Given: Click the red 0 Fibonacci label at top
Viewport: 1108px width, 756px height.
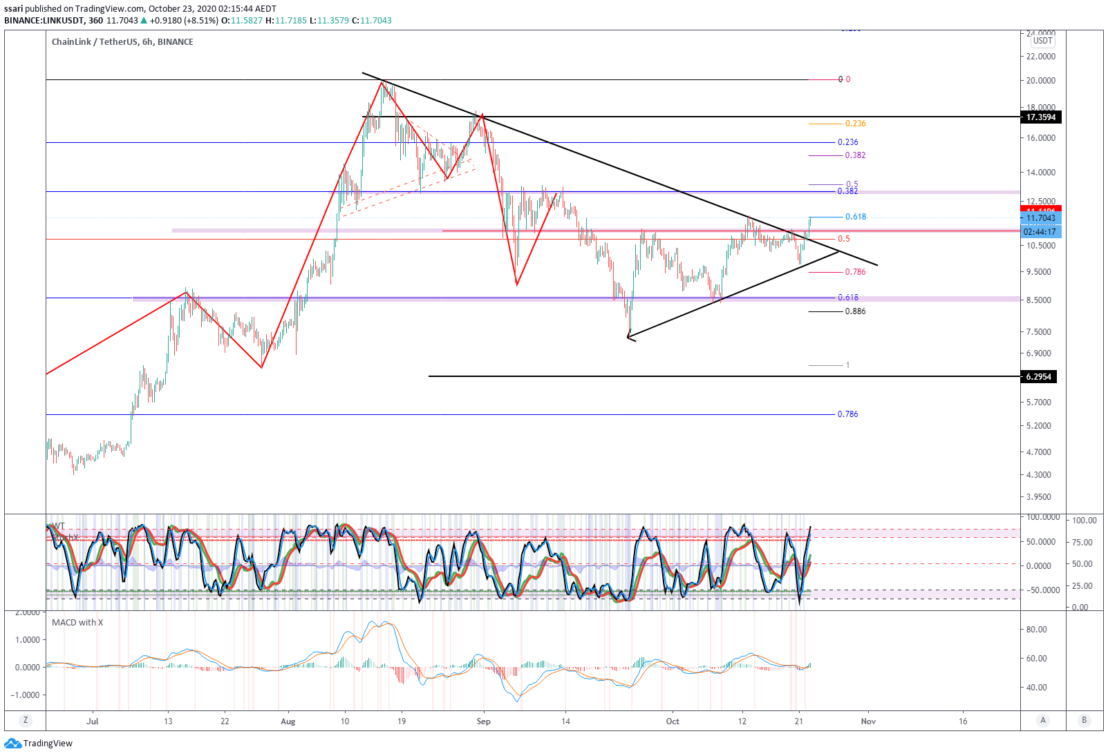Looking at the screenshot, I should point(848,79).
